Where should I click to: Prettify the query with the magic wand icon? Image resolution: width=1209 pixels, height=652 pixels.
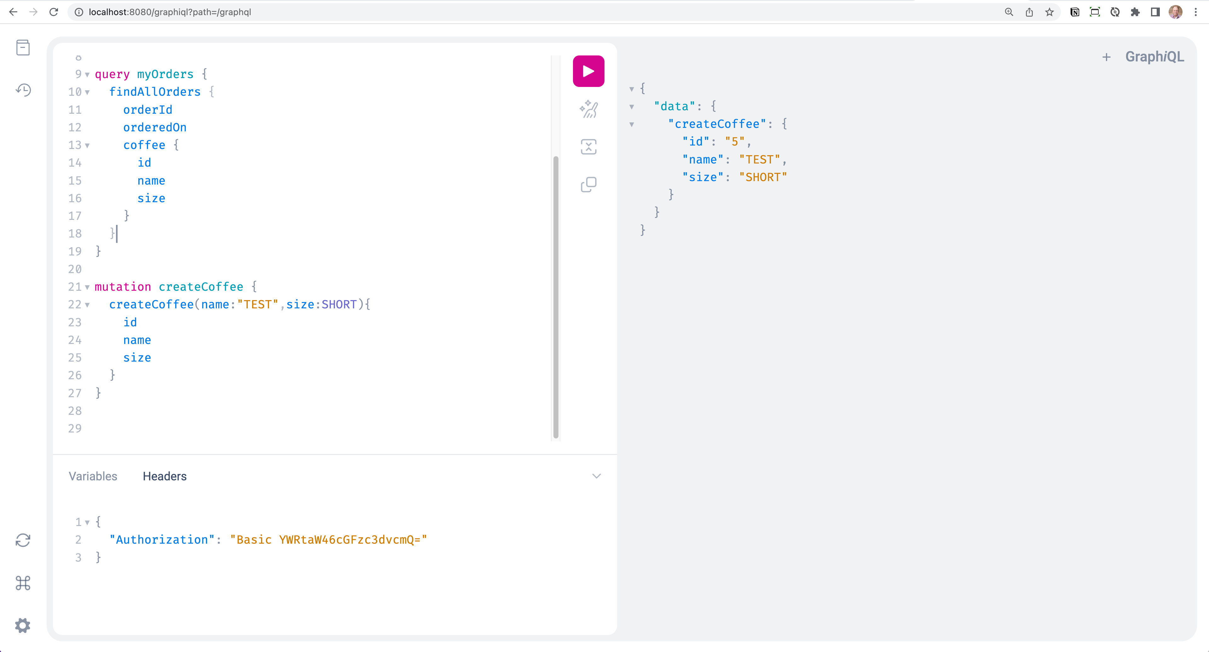pos(588,109)
